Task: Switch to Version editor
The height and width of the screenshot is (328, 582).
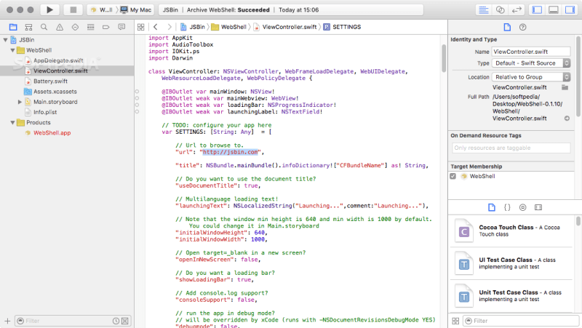Action: (x=517, y=10)
